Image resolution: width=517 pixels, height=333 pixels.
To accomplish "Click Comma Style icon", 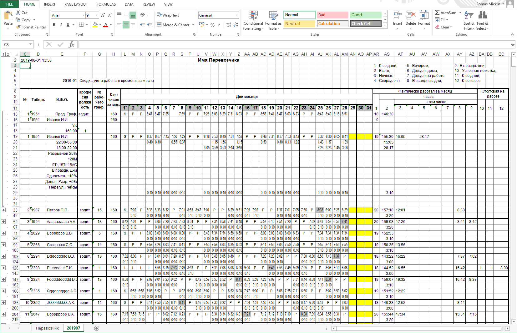I will tap(219, 25).
